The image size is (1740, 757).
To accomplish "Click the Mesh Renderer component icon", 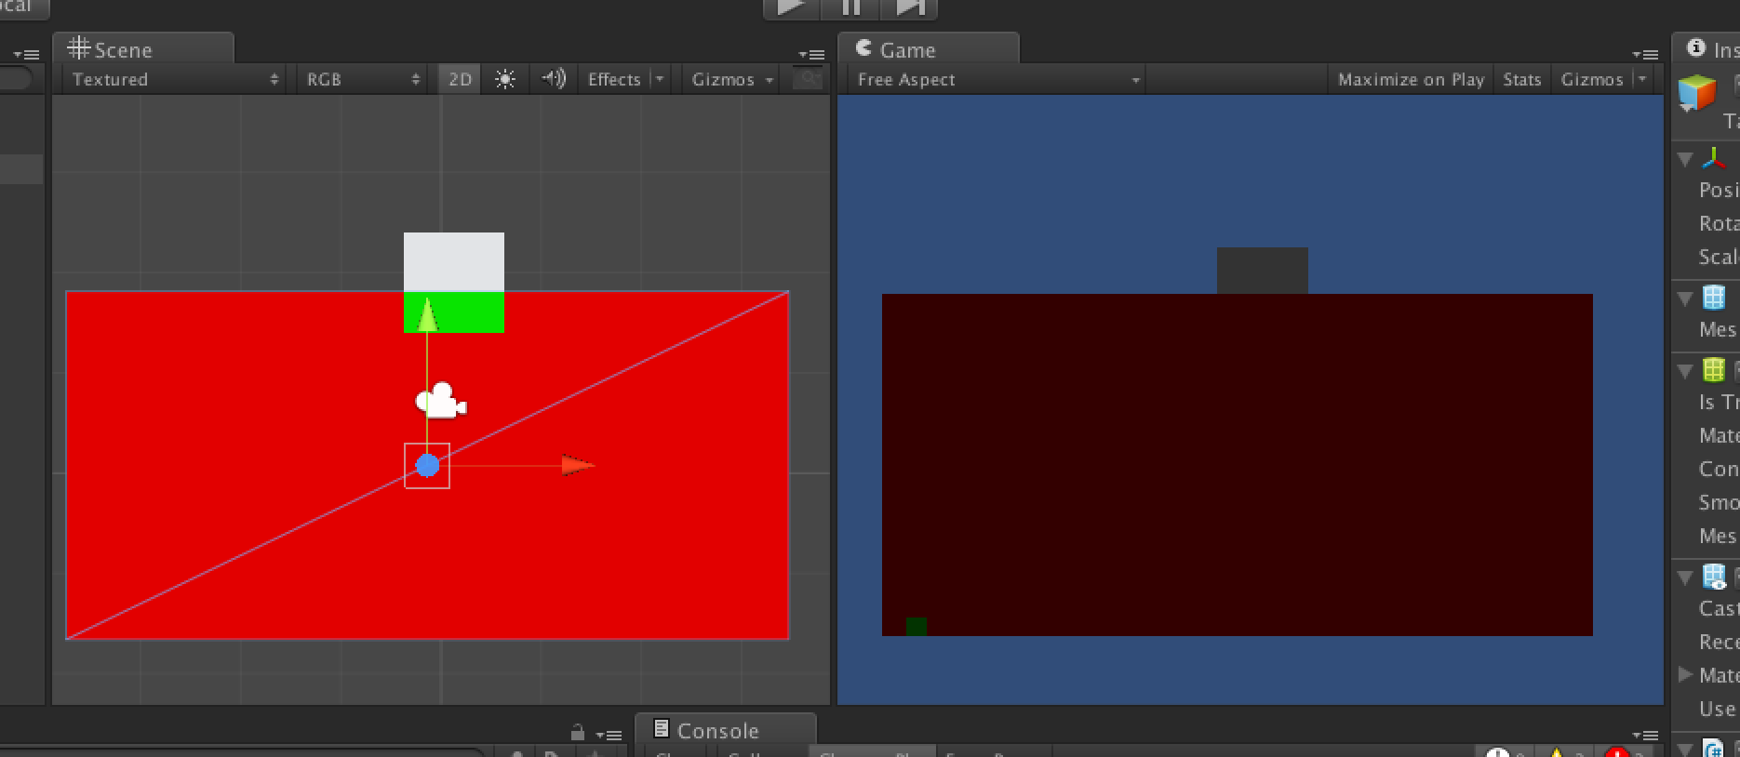I will (1714, 577).
